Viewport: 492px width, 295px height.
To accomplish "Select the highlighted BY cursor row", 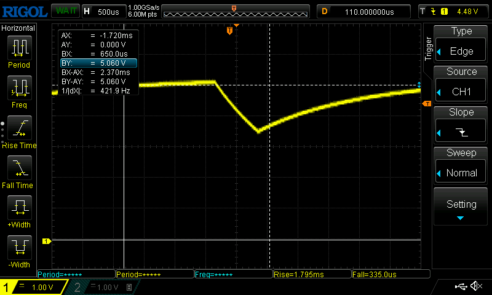I will click(x=98, y=63).
